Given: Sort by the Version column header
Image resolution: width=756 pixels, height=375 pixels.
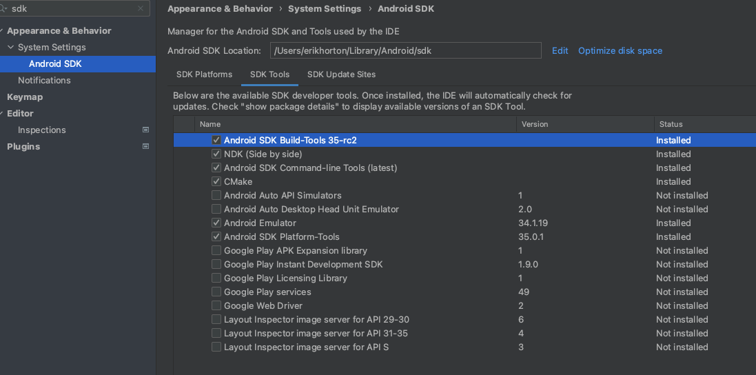Looking at the screenshot, I should pyautogui.click(x=585, y=124).
